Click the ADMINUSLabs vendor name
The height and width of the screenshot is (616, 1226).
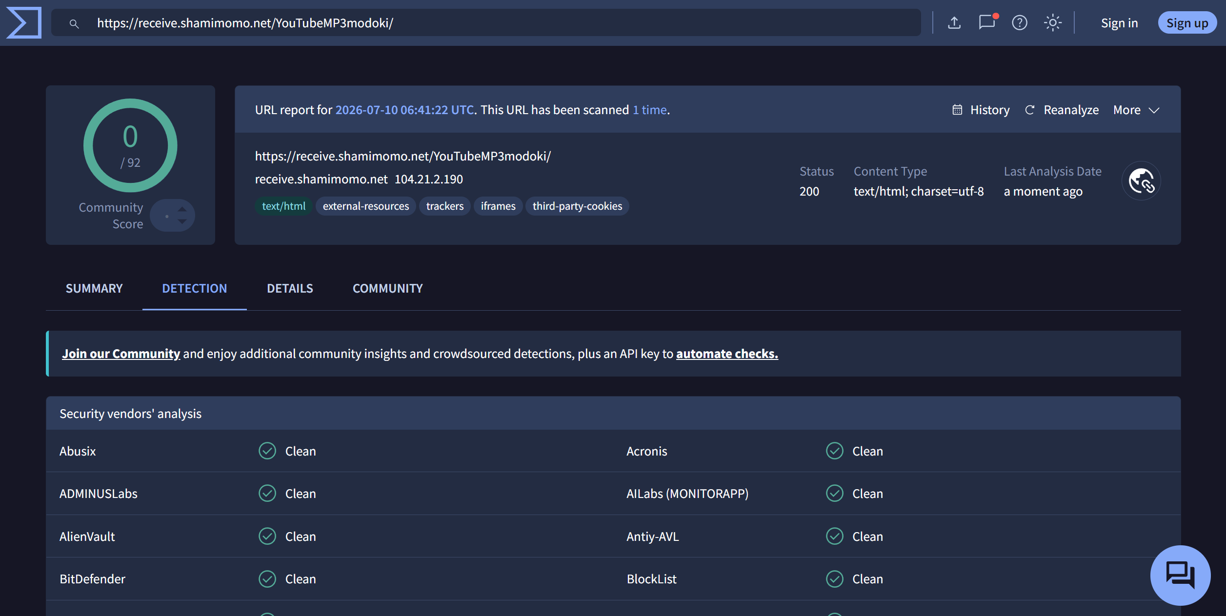click(x=98, y=494)
